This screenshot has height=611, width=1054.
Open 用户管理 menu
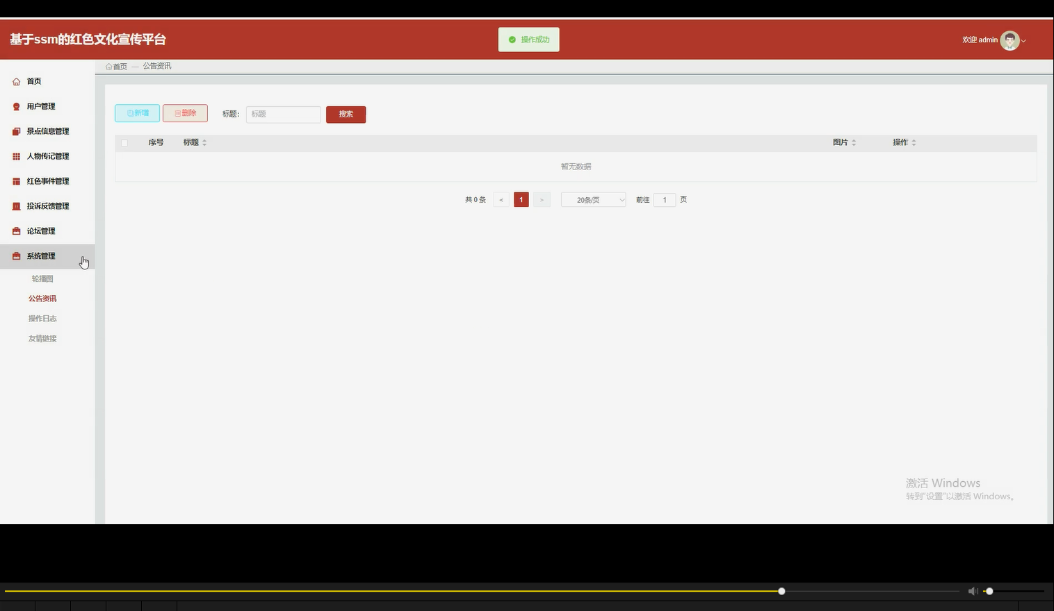point(47,106)
